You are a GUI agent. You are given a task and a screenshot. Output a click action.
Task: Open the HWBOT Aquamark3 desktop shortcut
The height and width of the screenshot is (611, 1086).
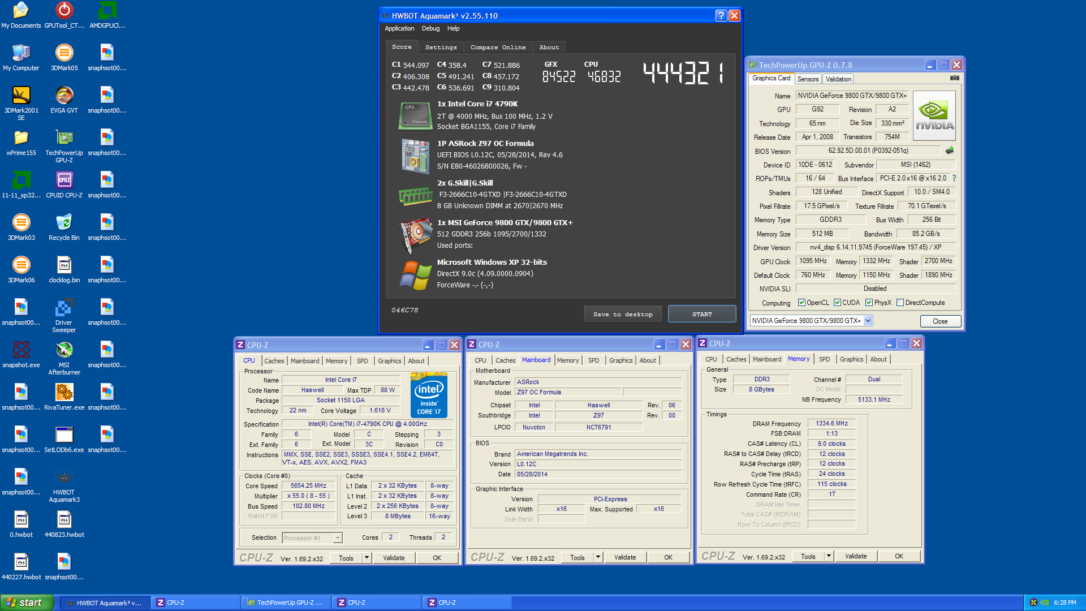coord(64,485)
